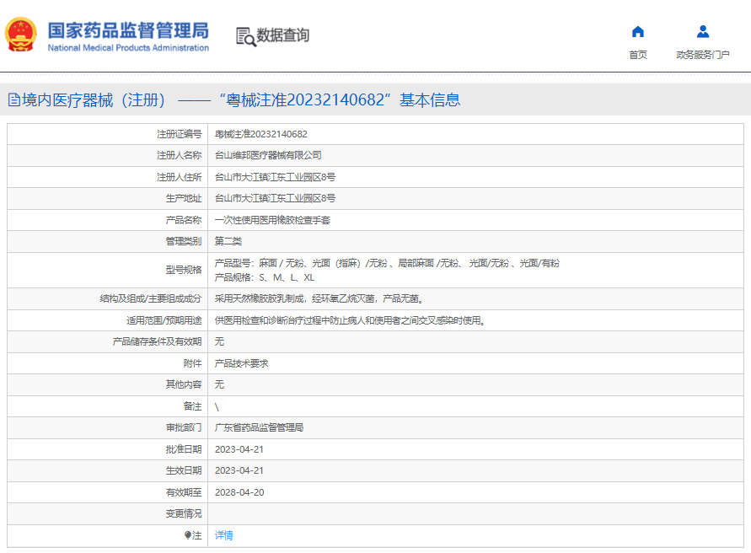Click the 注册证编号 field label
This screenshot has height=553, width=751.
(180, 134)
